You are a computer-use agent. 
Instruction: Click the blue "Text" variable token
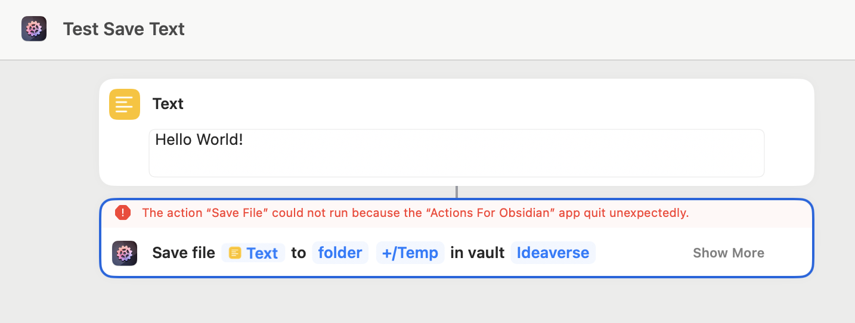pyautogui.click(x=262, y=253)
